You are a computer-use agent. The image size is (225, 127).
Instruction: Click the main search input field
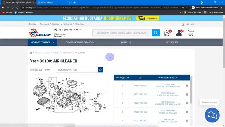click(122, 33)
